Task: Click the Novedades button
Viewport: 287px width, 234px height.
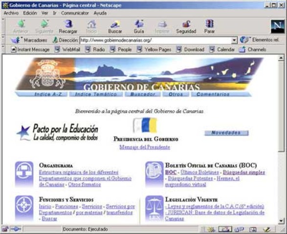Action: coord(226,133)
